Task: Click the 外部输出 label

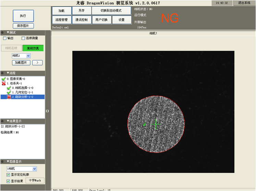Action: tap(140, 22)
